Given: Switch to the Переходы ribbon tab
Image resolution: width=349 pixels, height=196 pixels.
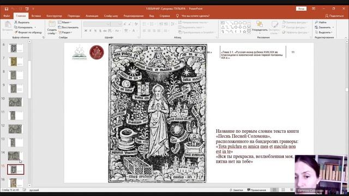Looking at the screenshot, I should [x=74, y=16].
